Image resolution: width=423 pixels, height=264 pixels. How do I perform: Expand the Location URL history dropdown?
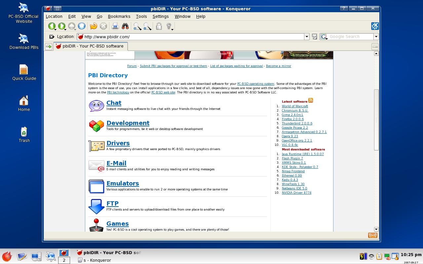[307, 37]
